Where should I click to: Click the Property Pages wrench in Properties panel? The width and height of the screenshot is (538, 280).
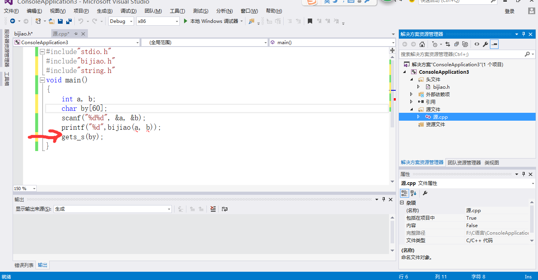tap(425, 193)
